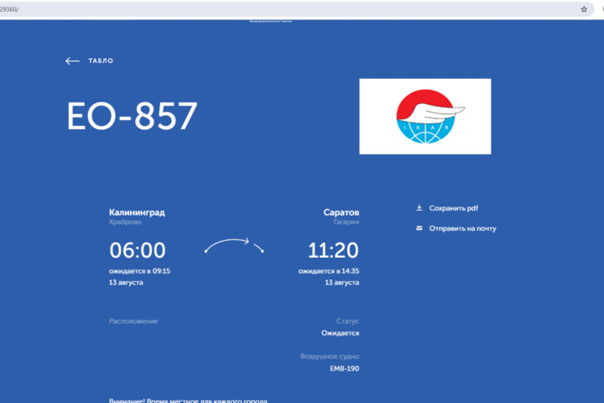Click 13 августа under arrival

pyautogui.click(x=342, y=283)
